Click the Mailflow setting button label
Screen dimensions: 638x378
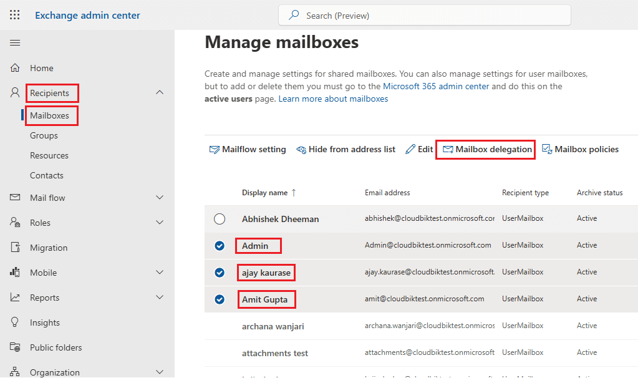point(254,149)
